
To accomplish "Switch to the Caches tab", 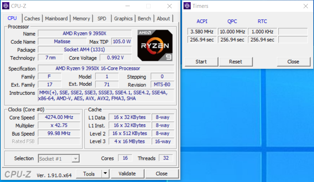I will pos(32,19).
